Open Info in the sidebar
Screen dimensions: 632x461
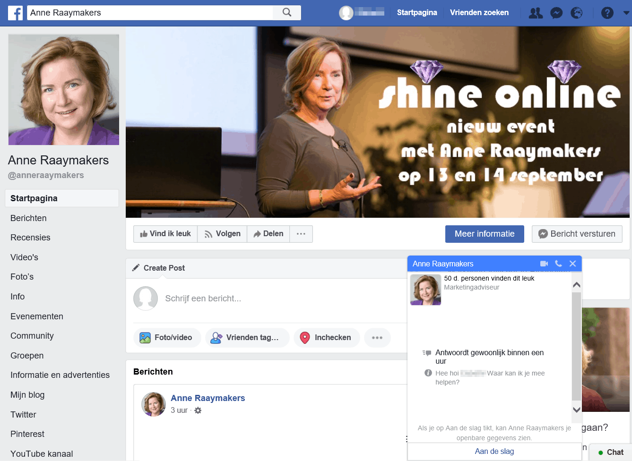tap(17, 297)
